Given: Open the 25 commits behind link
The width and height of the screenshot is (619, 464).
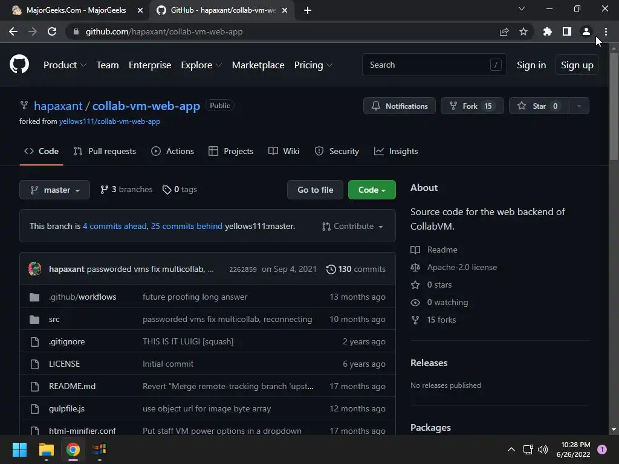Looking at the screenshot, I should tap(186, 227).
